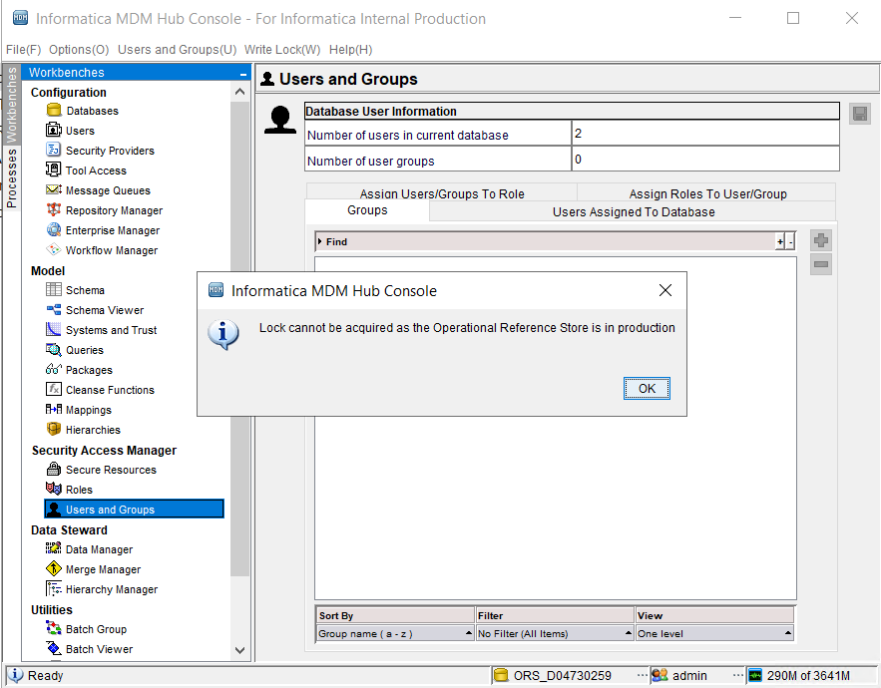881x688 pixels.
Task: Open the Hierarchy Manager icon
Action: click(53, 588)
